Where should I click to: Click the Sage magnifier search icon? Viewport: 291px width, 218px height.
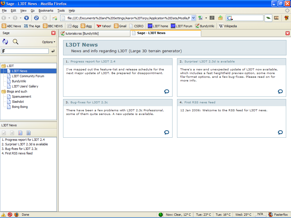click(16, 42)
